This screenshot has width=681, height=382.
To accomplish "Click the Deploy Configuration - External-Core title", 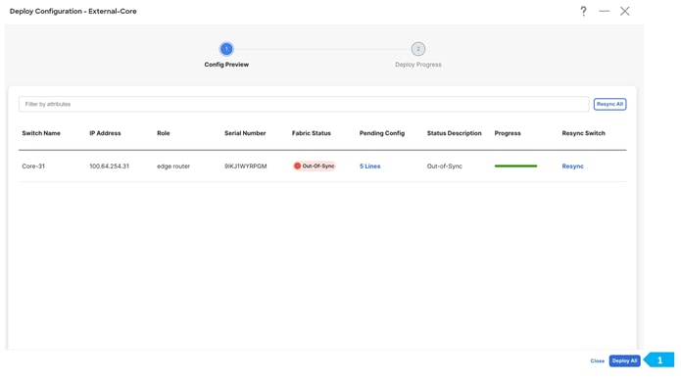I will click(73, 12).
